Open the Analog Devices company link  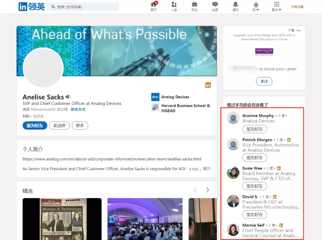(x=175, y=97)
